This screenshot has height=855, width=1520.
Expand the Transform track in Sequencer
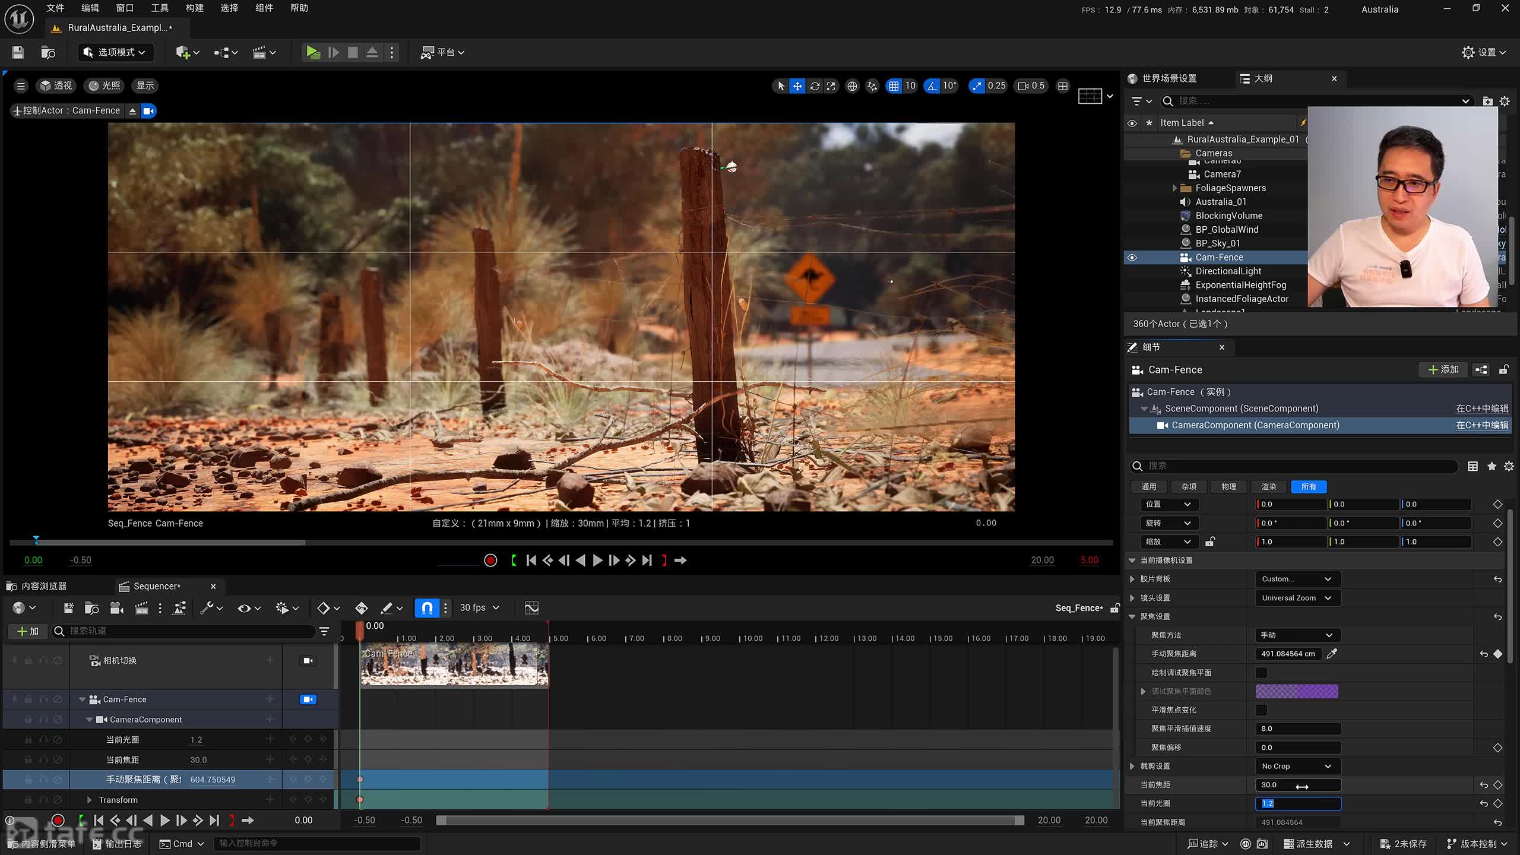[x=90, y=800]
